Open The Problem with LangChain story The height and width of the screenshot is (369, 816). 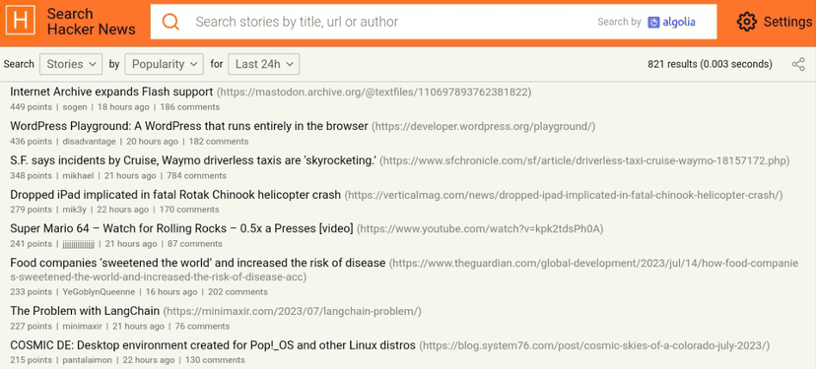coord(85,311)
